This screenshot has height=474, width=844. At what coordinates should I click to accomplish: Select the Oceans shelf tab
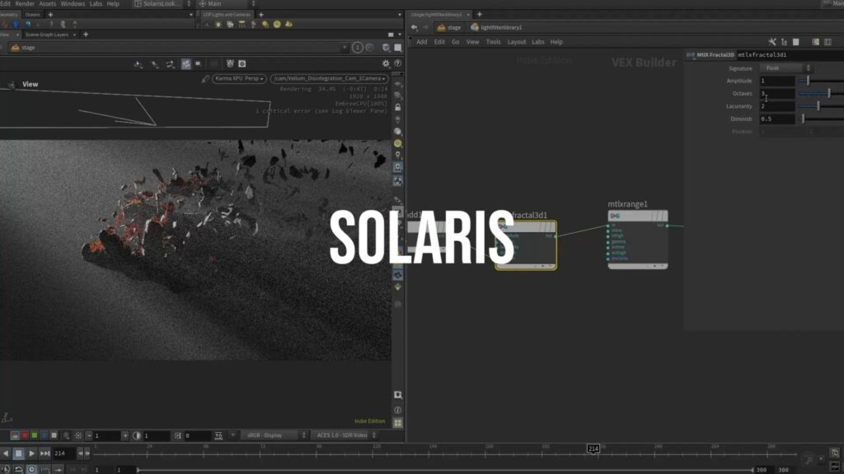coord(32,15)
